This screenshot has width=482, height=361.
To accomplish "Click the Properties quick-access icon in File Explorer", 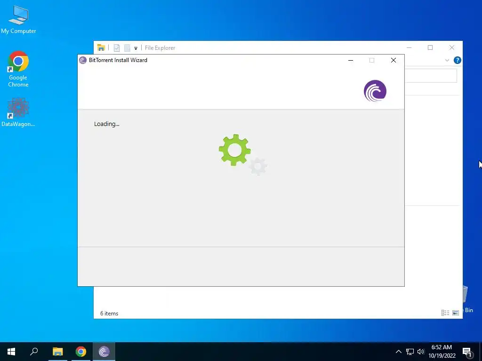I will point(117,47).
